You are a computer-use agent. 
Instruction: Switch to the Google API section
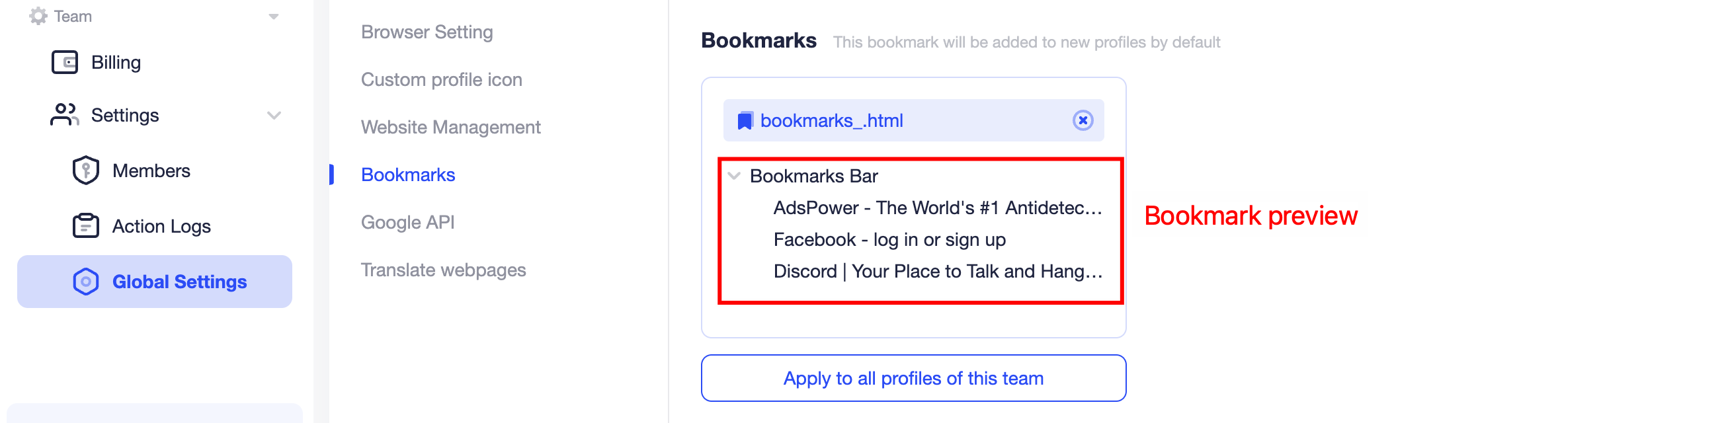point(408,222)
